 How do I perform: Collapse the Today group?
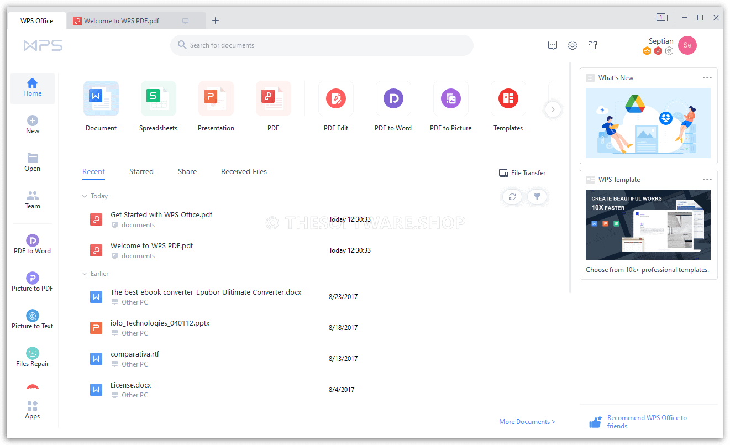[85, 196]
